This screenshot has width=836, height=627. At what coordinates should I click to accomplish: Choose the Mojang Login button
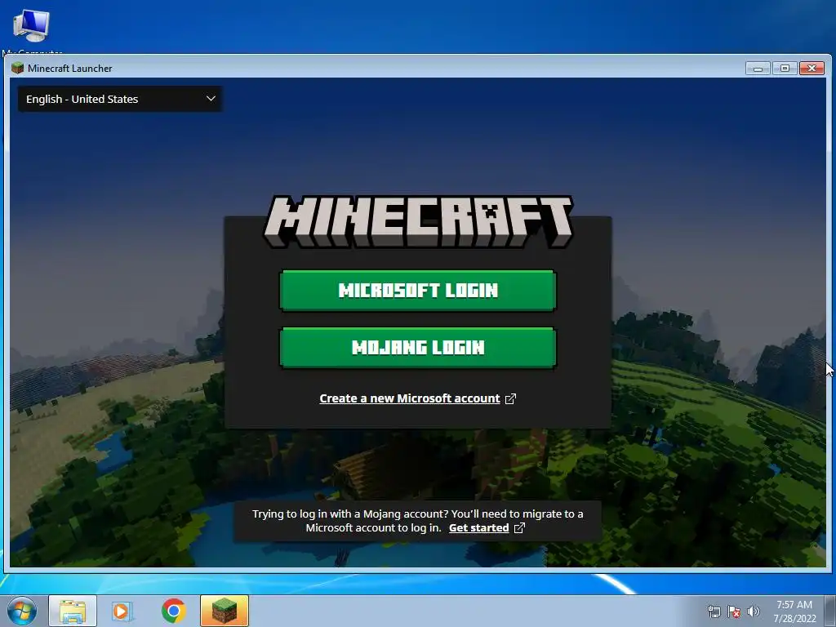(x=417, y=348)
